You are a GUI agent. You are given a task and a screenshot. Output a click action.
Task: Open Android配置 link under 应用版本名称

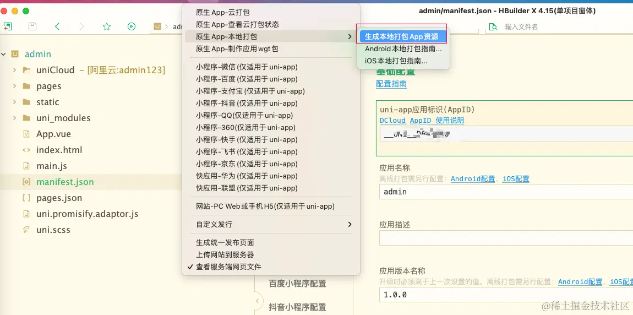(580, 281)
